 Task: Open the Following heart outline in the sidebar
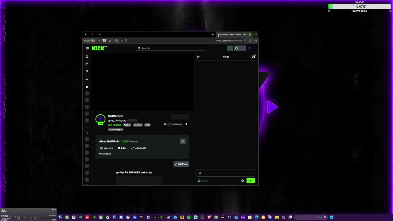click(x=87, y=72)
